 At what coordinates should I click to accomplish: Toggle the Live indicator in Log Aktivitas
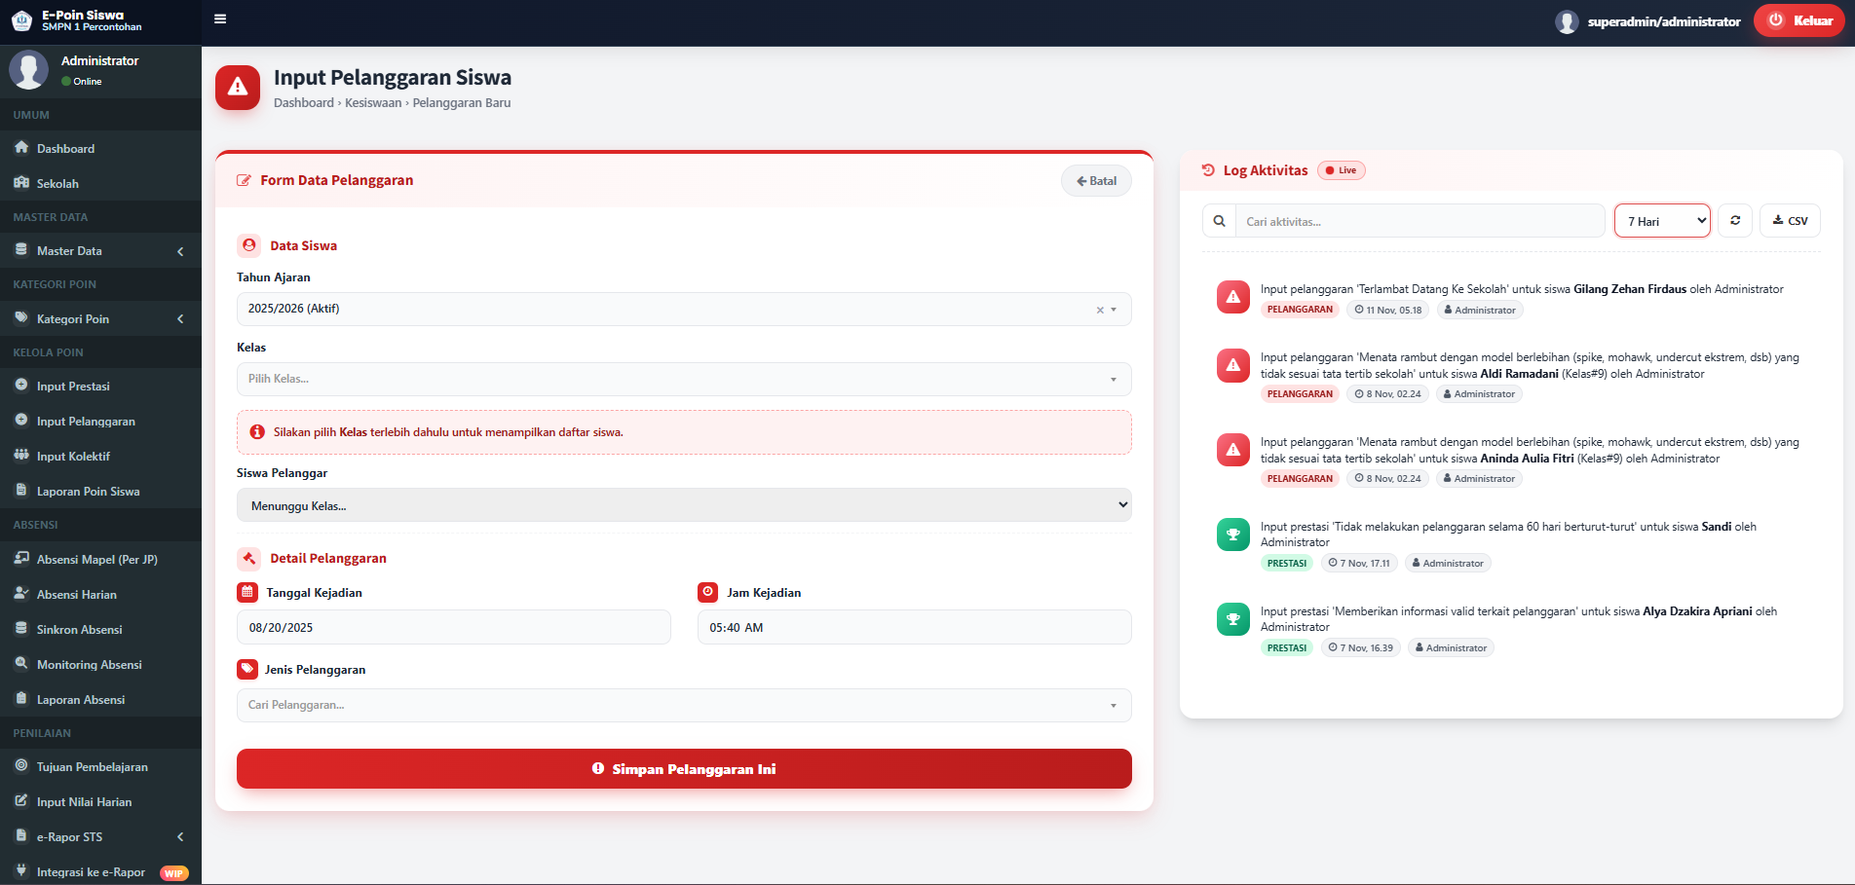click(x=1342, y=169)
